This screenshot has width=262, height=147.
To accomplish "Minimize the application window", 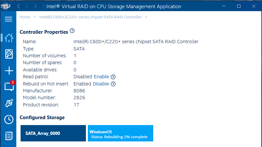I will [x=224, y=6].
